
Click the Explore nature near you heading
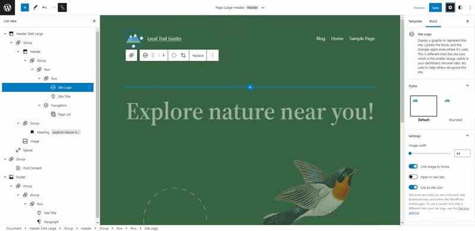250,113
